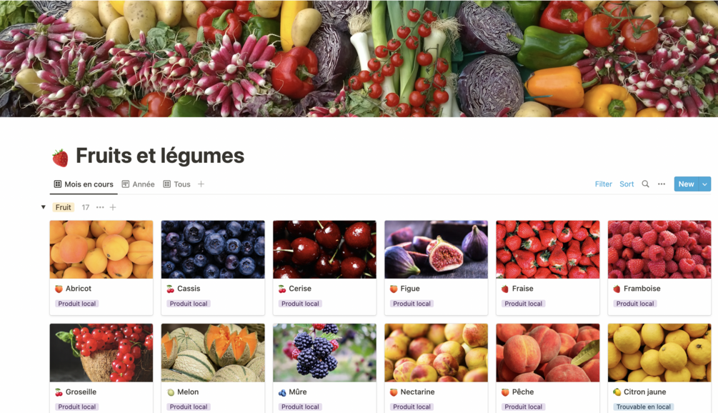Click the Trouvable en local blue tag
Screen dimensions: 718x413
(644, 407)
